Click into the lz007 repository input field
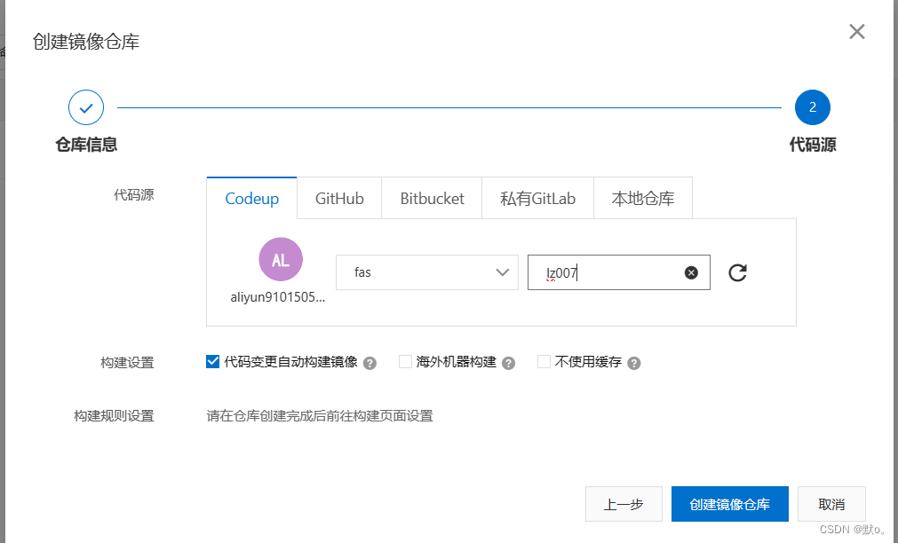Image resolution: width=898 pixels, height=543 pixels. [613, 272]
